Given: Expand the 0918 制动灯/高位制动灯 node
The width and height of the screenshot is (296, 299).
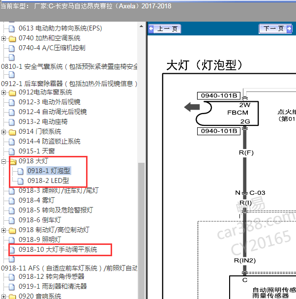Looking at the screenshot, I should click(3, 230).
